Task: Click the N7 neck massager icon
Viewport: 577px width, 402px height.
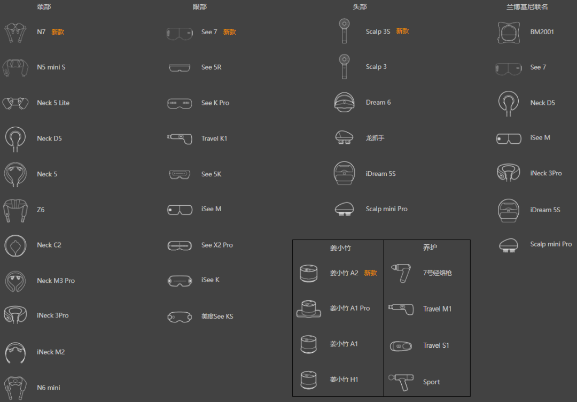Action: click(x=15, y=32)
